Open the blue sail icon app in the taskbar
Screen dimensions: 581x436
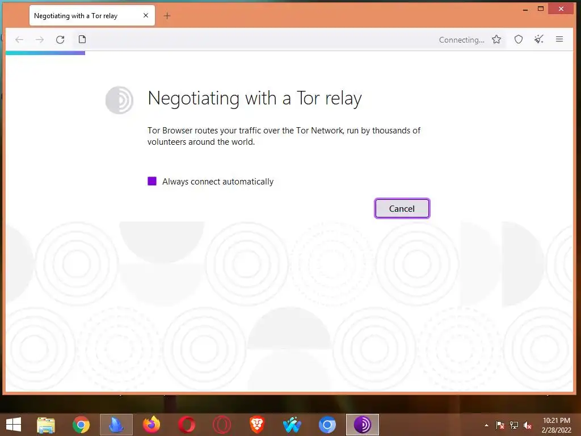coord(116,425)
